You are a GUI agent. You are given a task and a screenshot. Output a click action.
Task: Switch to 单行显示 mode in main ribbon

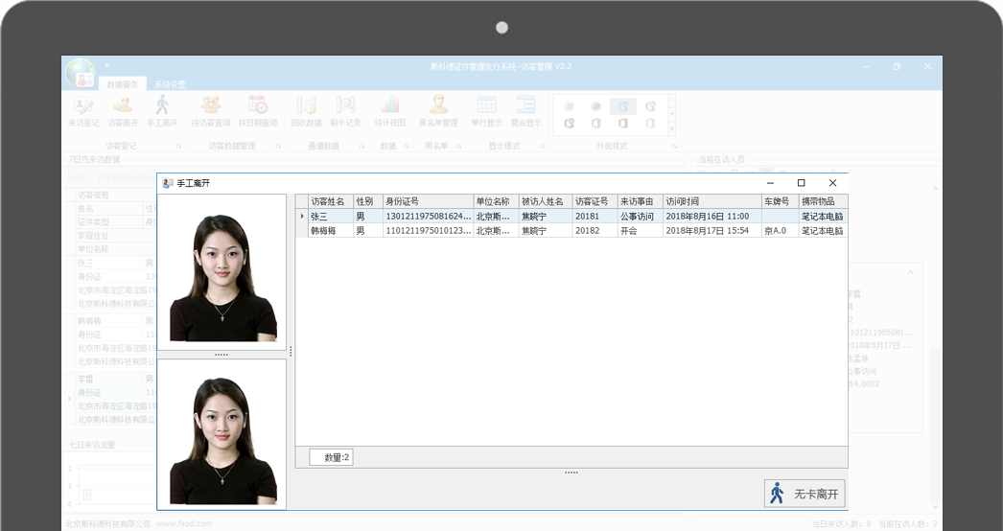(487, 111)
